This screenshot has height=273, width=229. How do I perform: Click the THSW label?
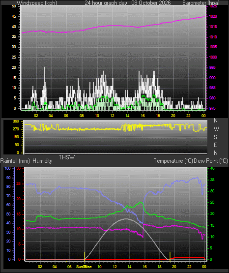pyautogui.click(x=67, y=157)
